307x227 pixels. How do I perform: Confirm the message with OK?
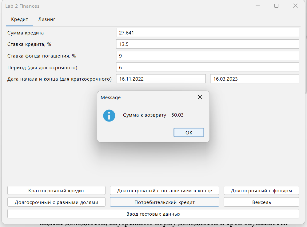pyautogui.click(x=189, y=133)
